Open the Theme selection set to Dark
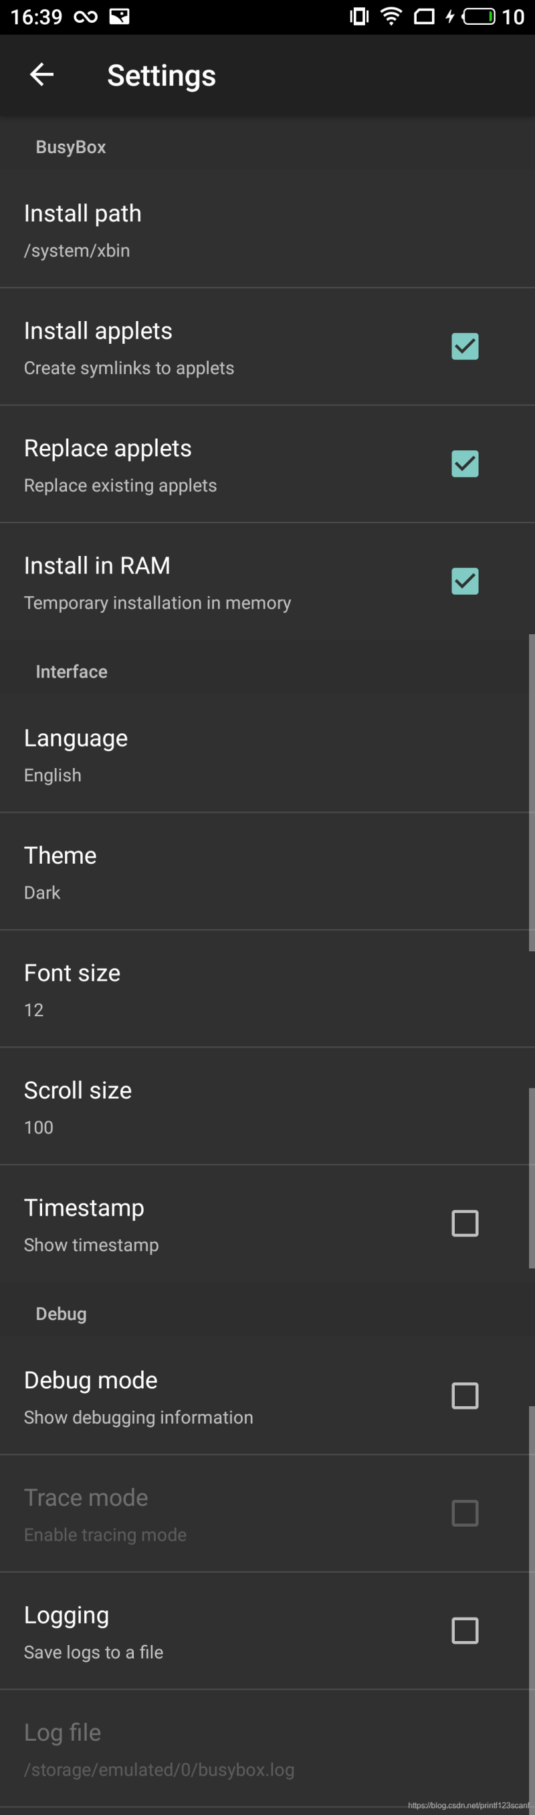 (x=267, y=872)
